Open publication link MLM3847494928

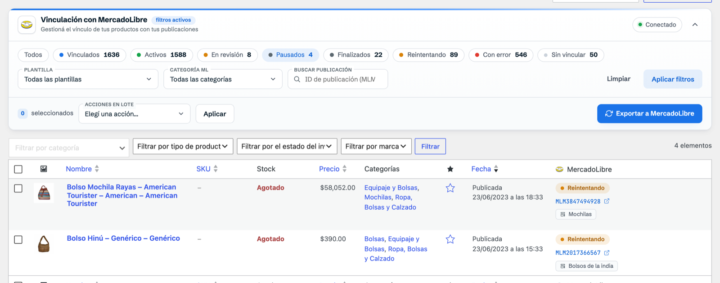point(578,201)
